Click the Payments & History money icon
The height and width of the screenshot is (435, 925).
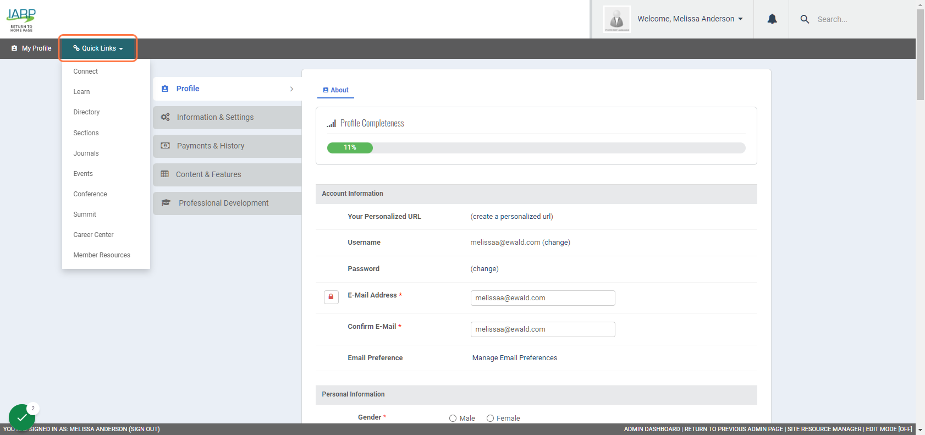click(165, 146)
